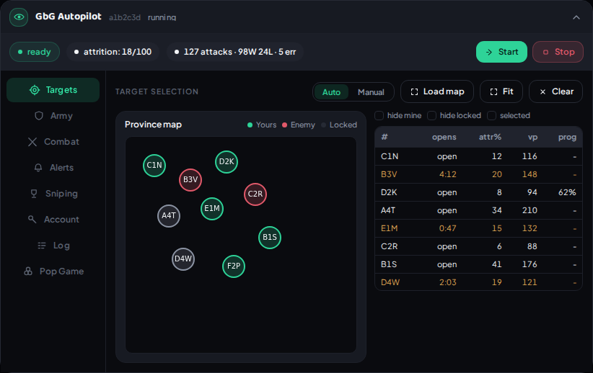Open the Log list view
Viewport: 593px width, 373px height.
pyautogui.click(x=53, y=246)
